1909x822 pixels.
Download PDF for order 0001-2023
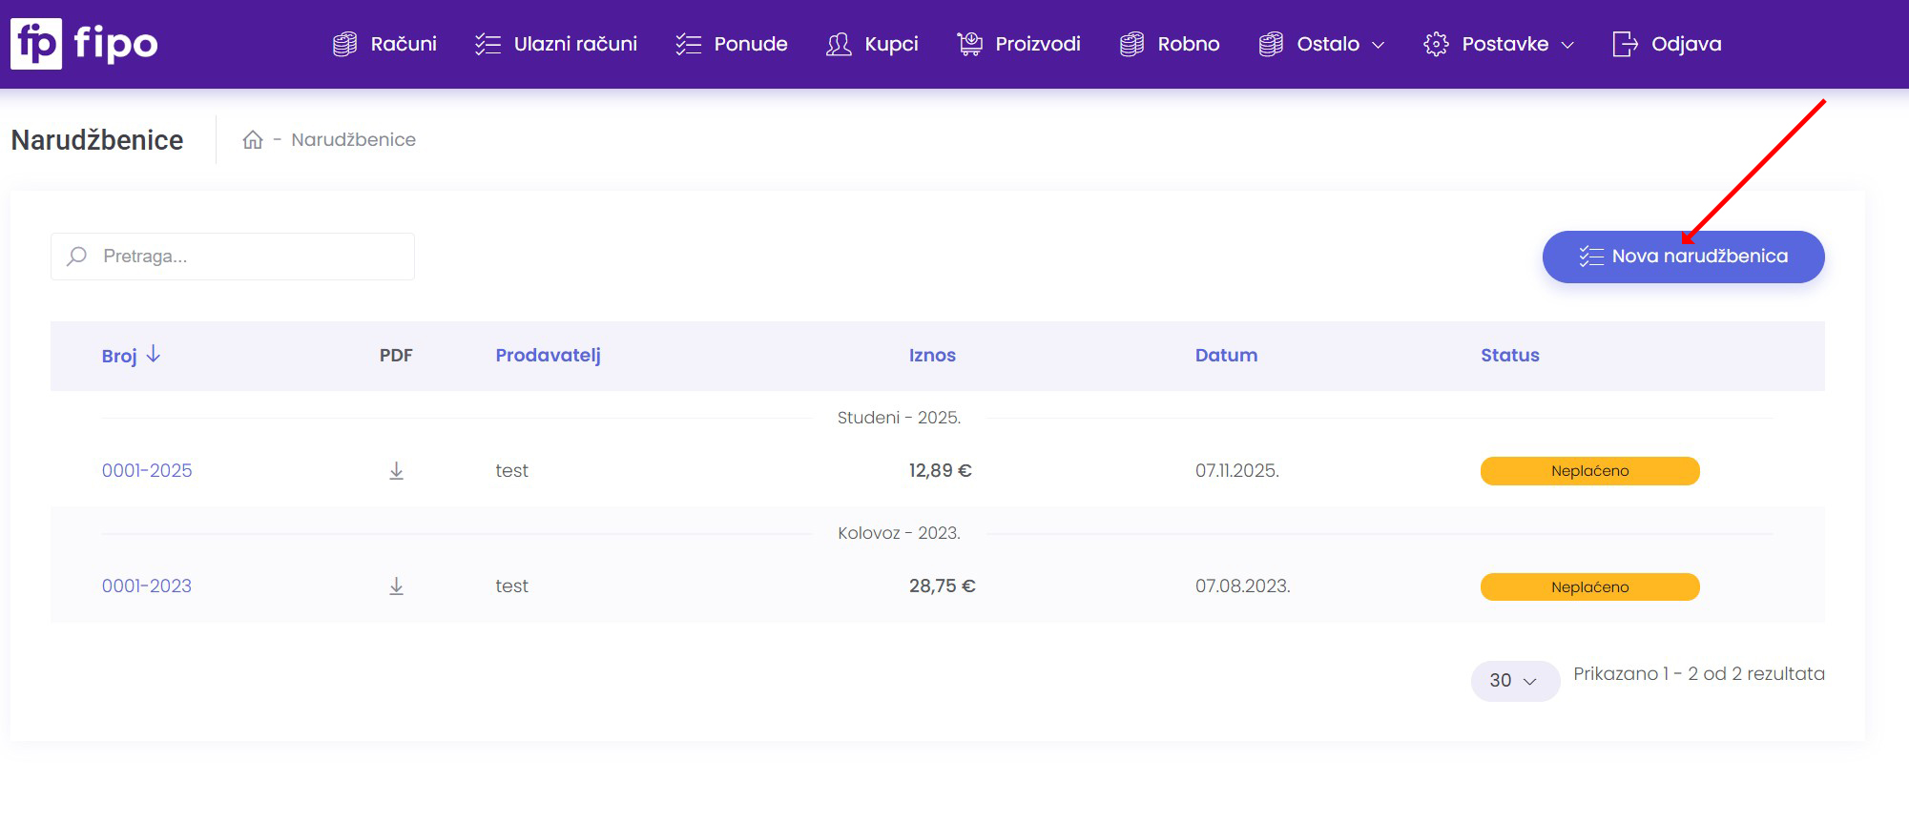(397, 586)
